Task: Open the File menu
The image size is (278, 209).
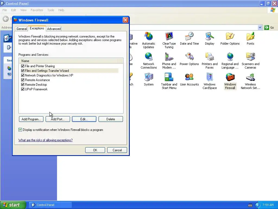Action: 5,10
